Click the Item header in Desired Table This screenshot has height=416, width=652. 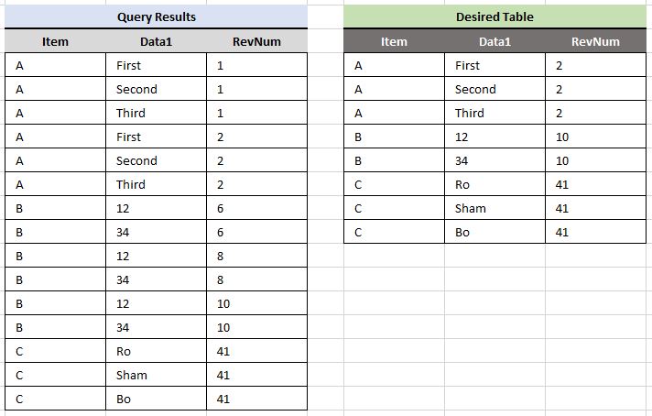(x=394, y=41)
